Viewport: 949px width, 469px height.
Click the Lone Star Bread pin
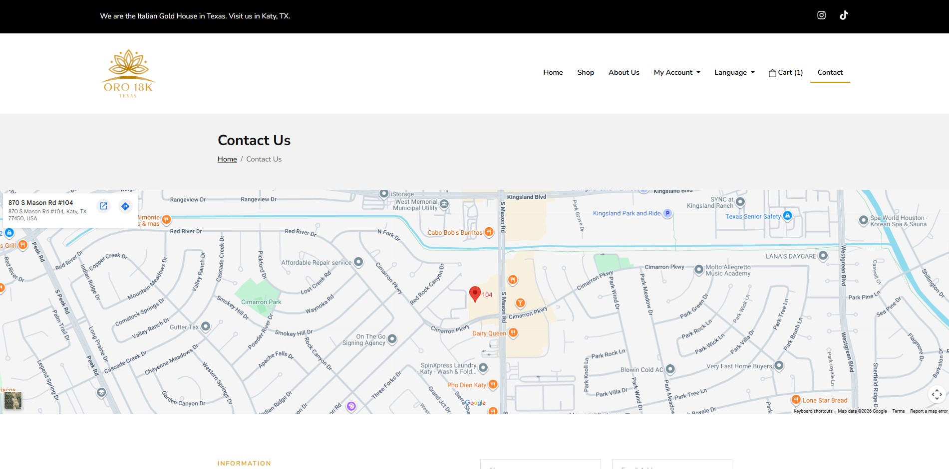[x=796, y=400]
